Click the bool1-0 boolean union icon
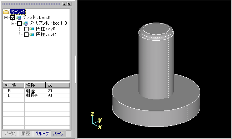The height and width of the screenshot is (139, 232). point(25,23)
